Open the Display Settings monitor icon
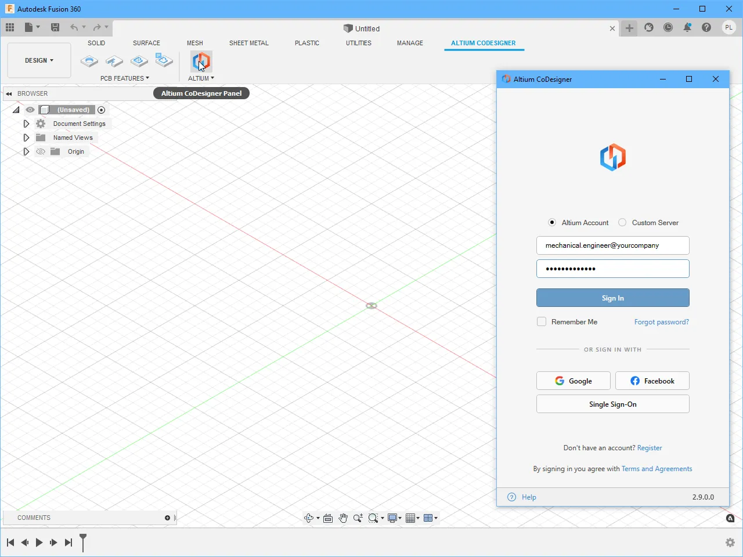 click(x=392, y=518)
